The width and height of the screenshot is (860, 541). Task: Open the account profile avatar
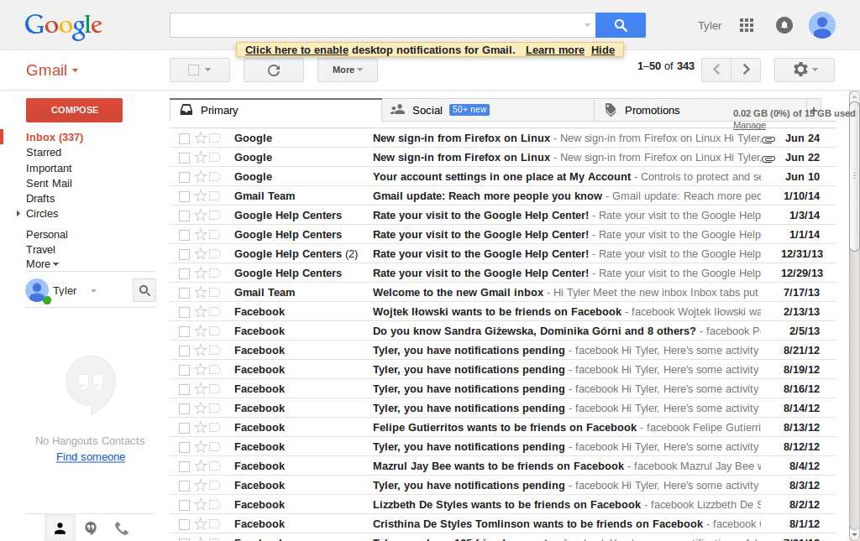pos(821,25)
